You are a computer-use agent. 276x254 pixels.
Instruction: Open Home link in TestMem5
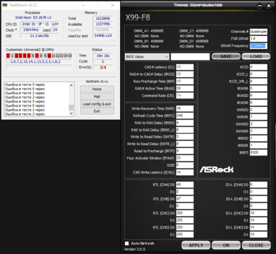[x=97, y=89]
